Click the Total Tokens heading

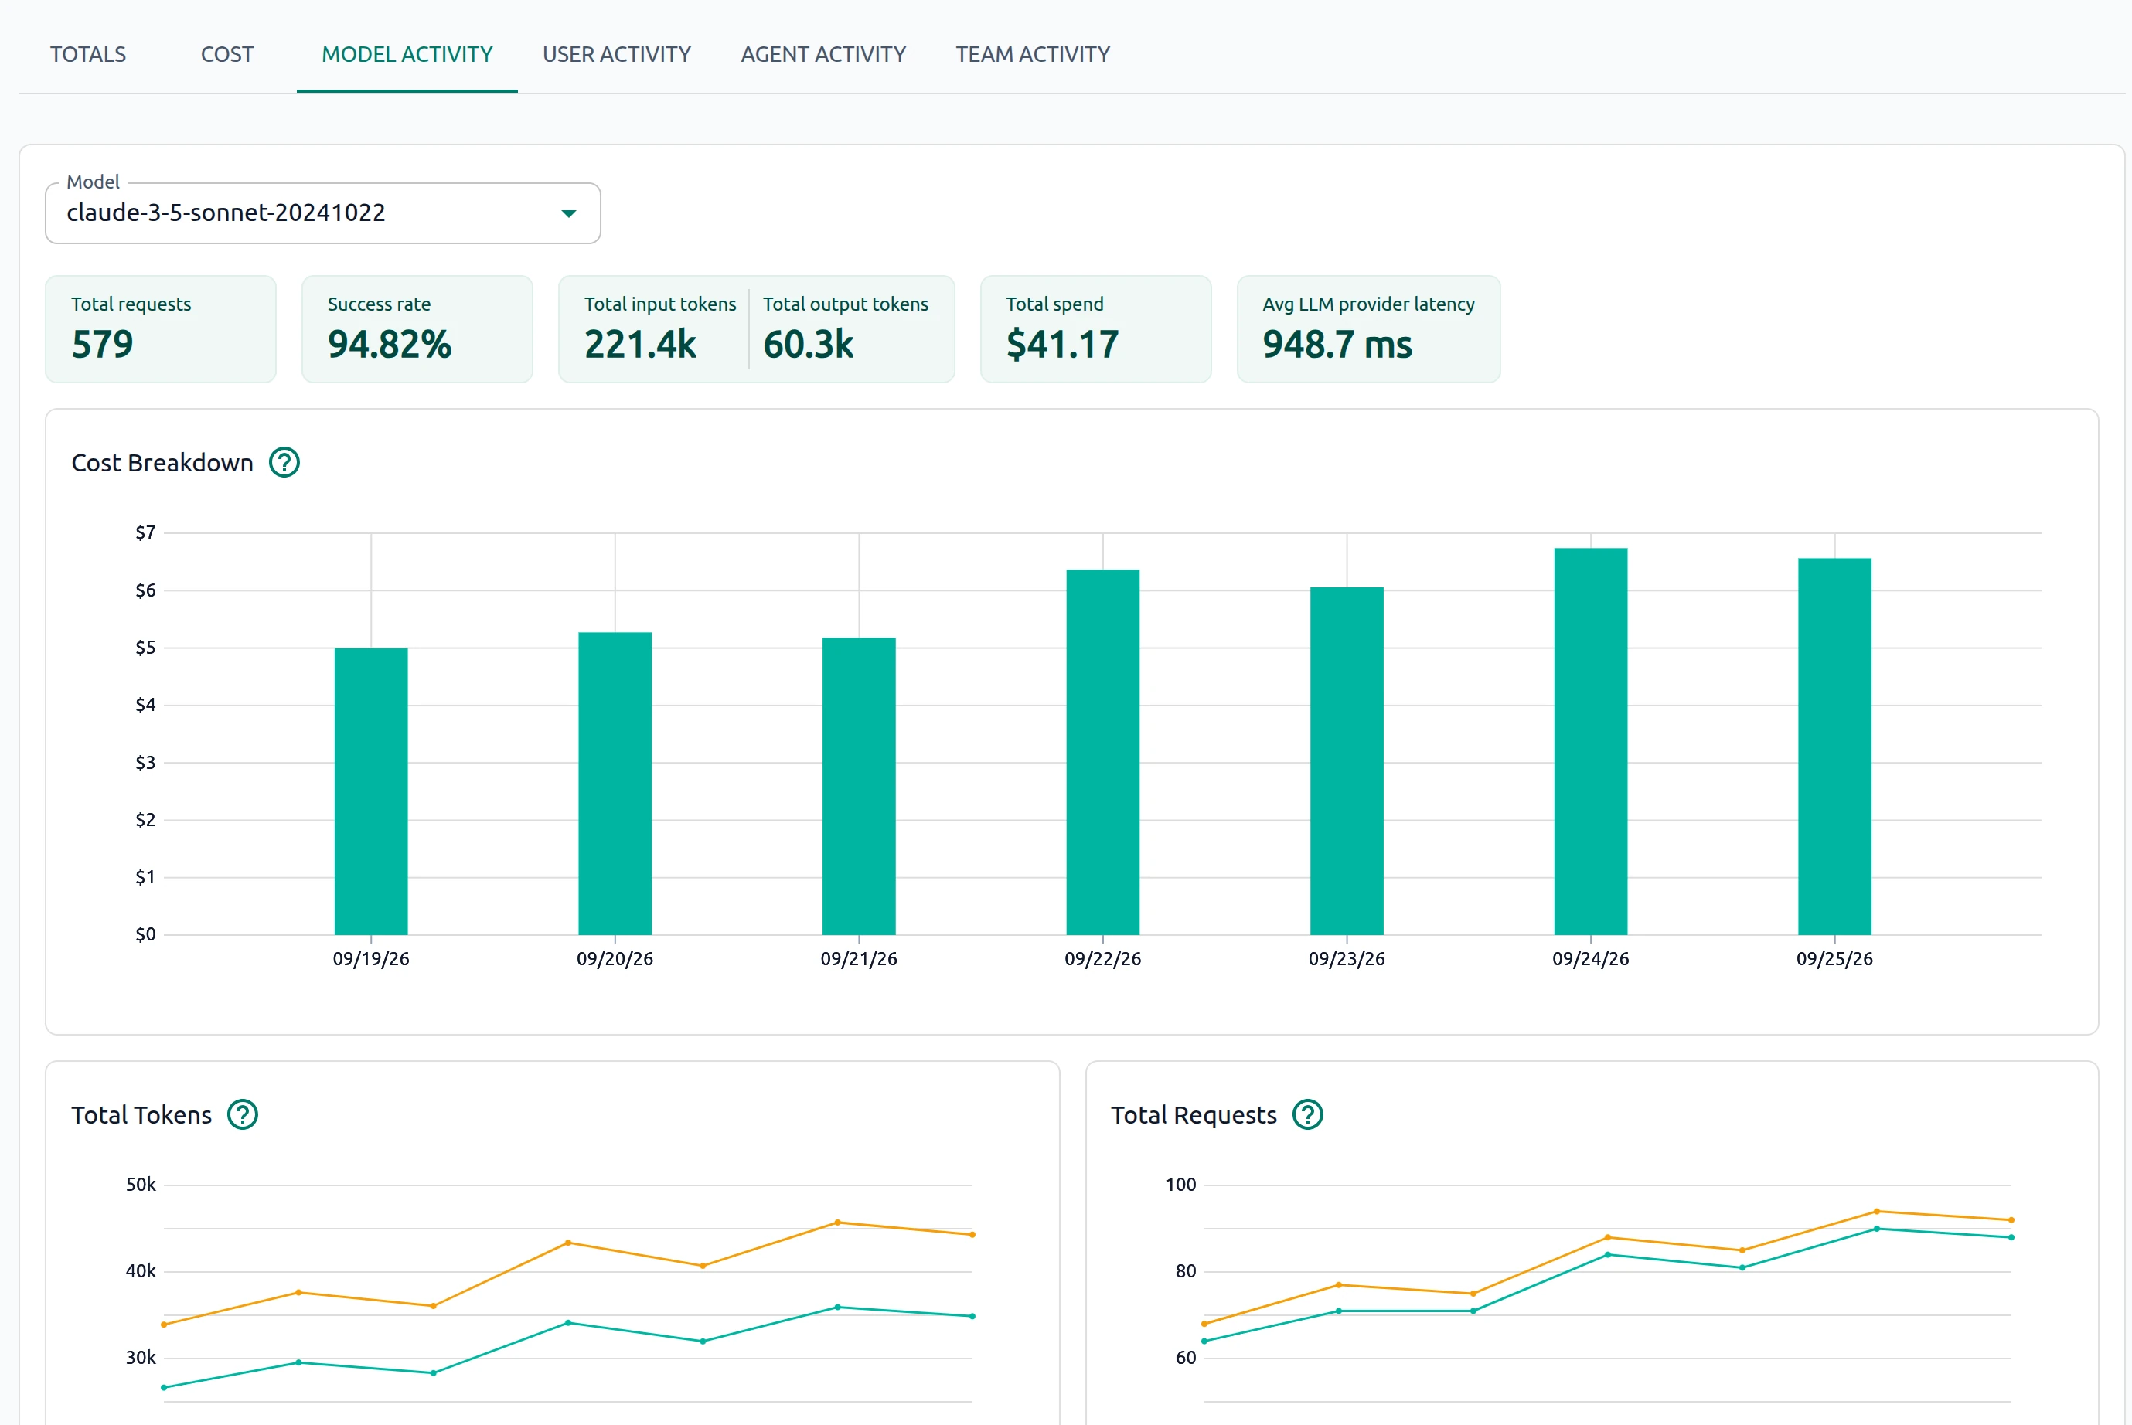pyautogui.click(x=141, y=1115)
